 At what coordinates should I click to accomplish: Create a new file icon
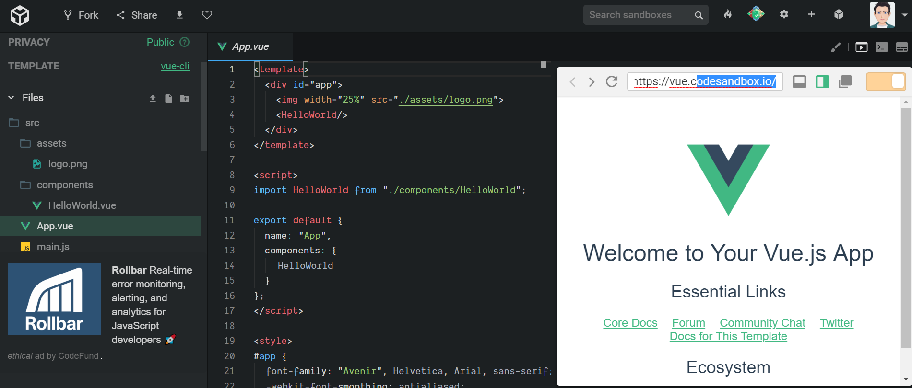pos(168,98)
